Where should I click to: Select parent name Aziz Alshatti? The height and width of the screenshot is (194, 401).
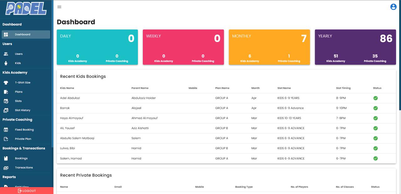coord(140,128)
